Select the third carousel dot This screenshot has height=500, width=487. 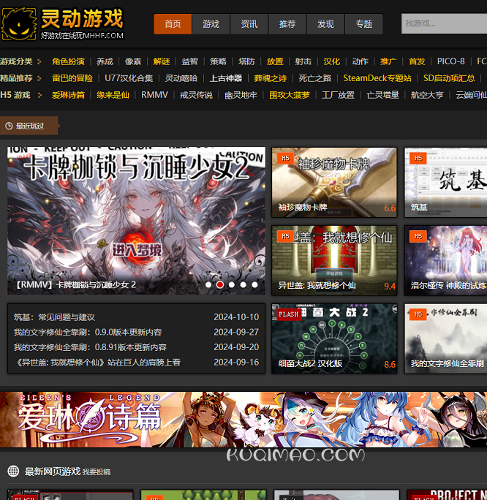(232, 285)
